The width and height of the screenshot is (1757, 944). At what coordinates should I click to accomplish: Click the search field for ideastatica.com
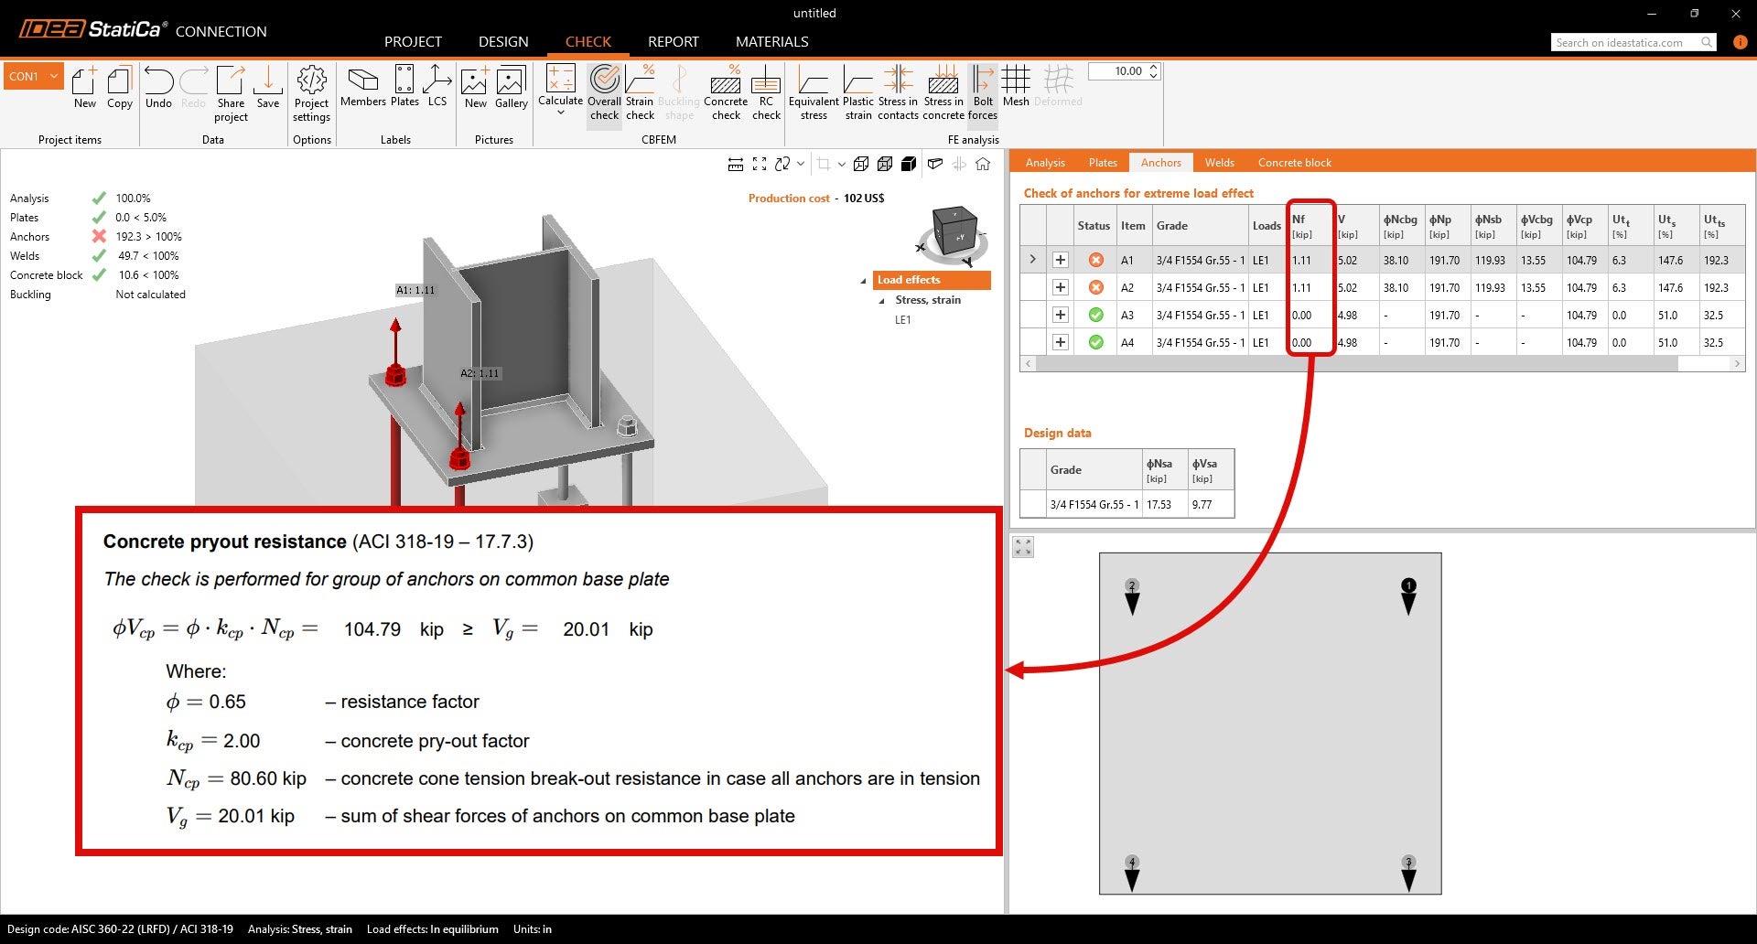click(x=1629, y=42)
